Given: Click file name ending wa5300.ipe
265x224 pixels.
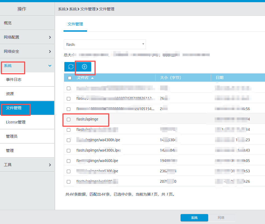Looking at the screenshot, I should [x=97, y=171].
